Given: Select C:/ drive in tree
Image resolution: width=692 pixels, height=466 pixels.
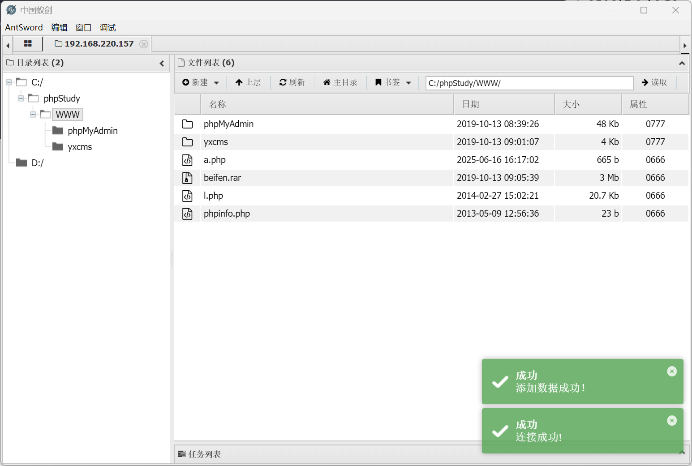Looking at the screenshot, I should [x=37, y=82].
